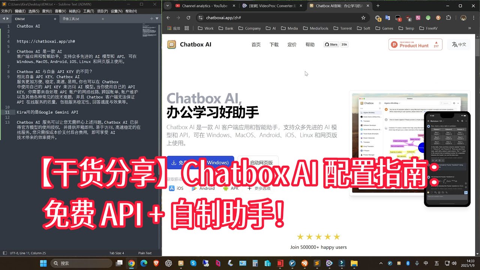Click 定价 in the Chatbox navigation

292,45
